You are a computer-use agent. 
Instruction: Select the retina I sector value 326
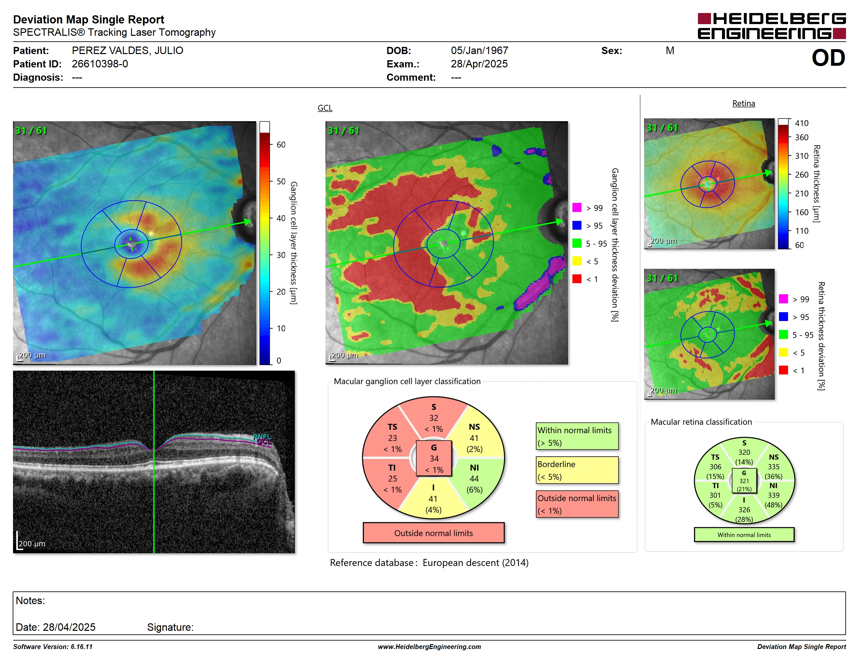point(744,509)
